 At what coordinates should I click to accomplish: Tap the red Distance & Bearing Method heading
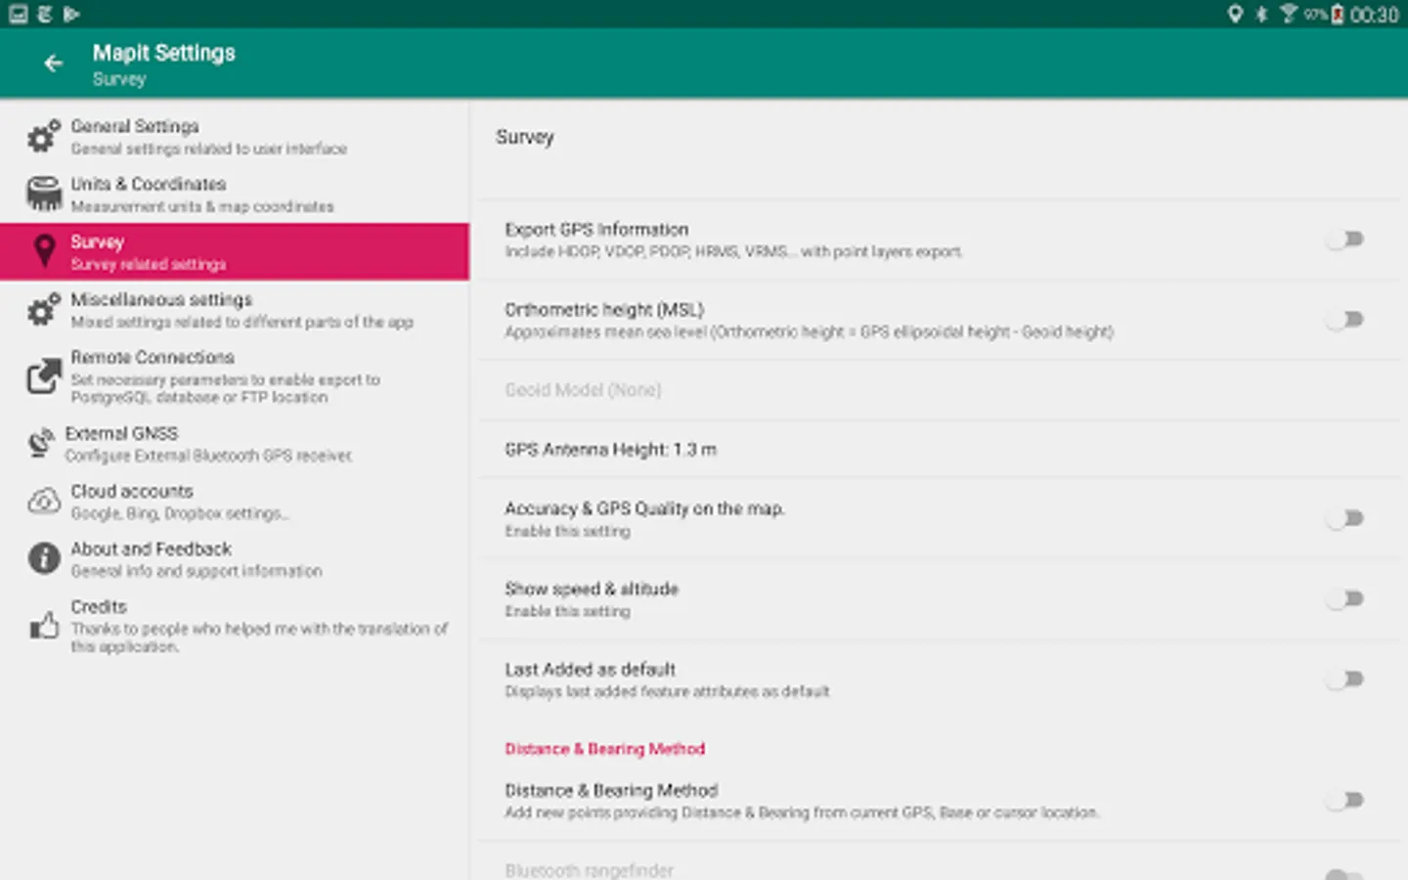point(604,749)
